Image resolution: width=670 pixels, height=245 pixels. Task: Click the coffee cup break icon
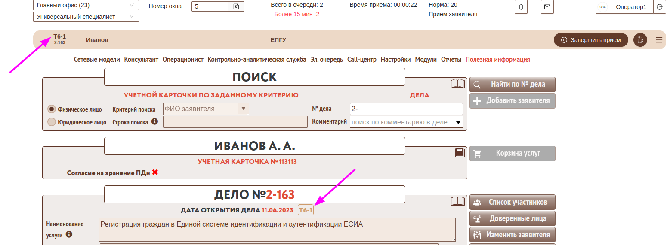click(x=640, y=40)
